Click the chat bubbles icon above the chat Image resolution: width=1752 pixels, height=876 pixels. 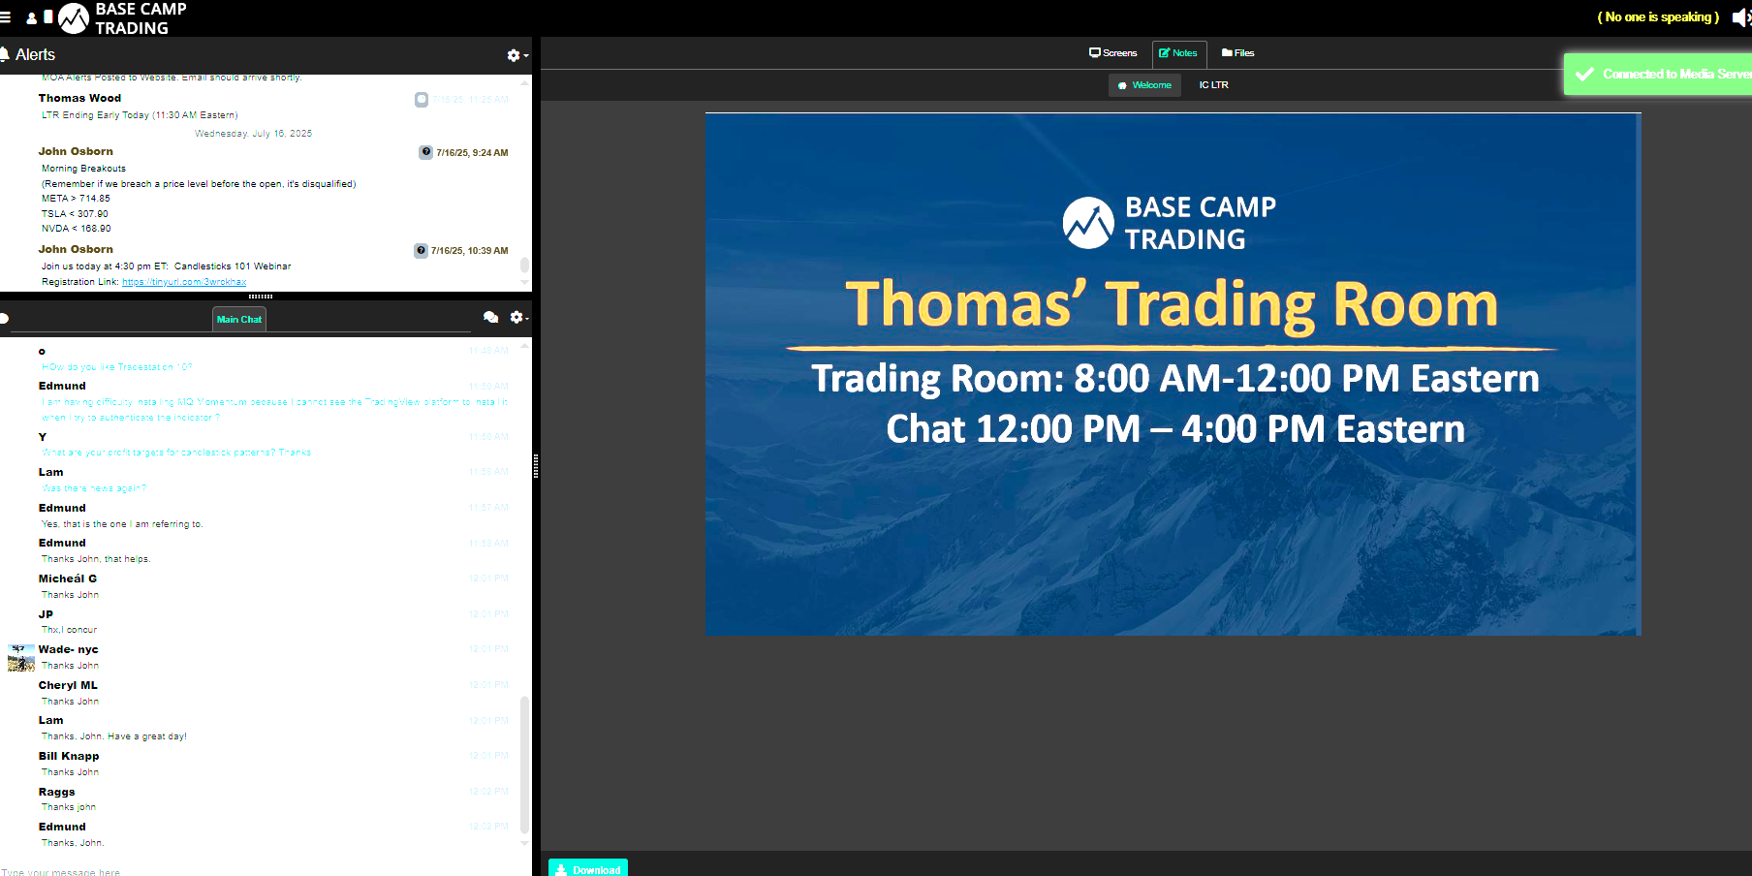coord(490,317)
